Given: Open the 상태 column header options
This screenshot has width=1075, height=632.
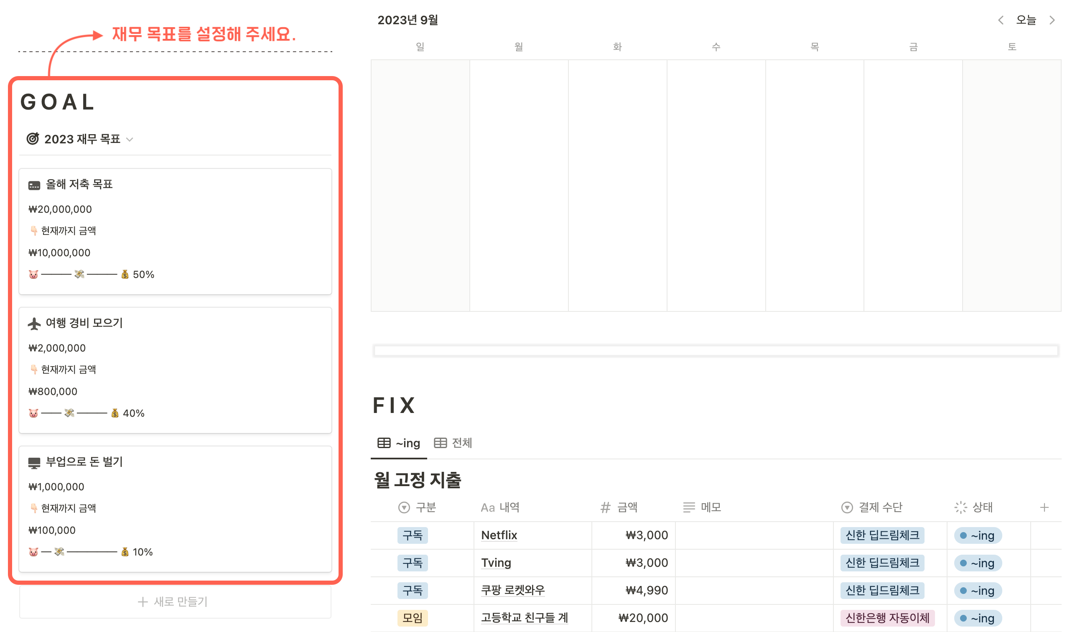Looking at the screenshot, I should tap(960, 507).
